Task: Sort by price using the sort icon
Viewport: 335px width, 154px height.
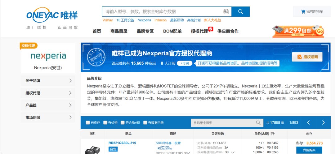Action: [273, 134]
